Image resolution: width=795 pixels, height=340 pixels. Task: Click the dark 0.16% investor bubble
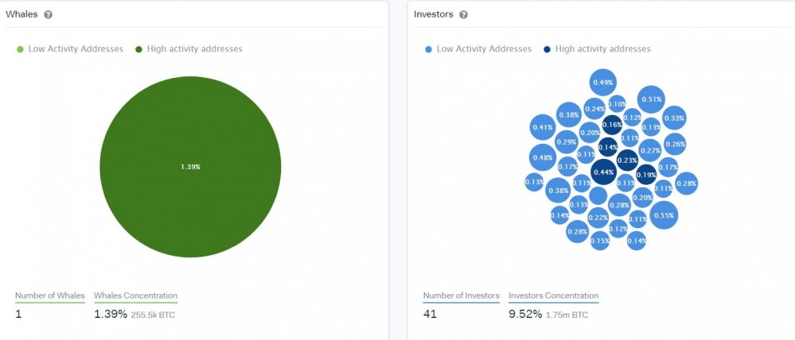click(612, 125)
